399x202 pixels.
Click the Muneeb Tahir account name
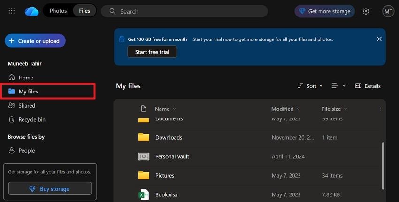[25, 63]
